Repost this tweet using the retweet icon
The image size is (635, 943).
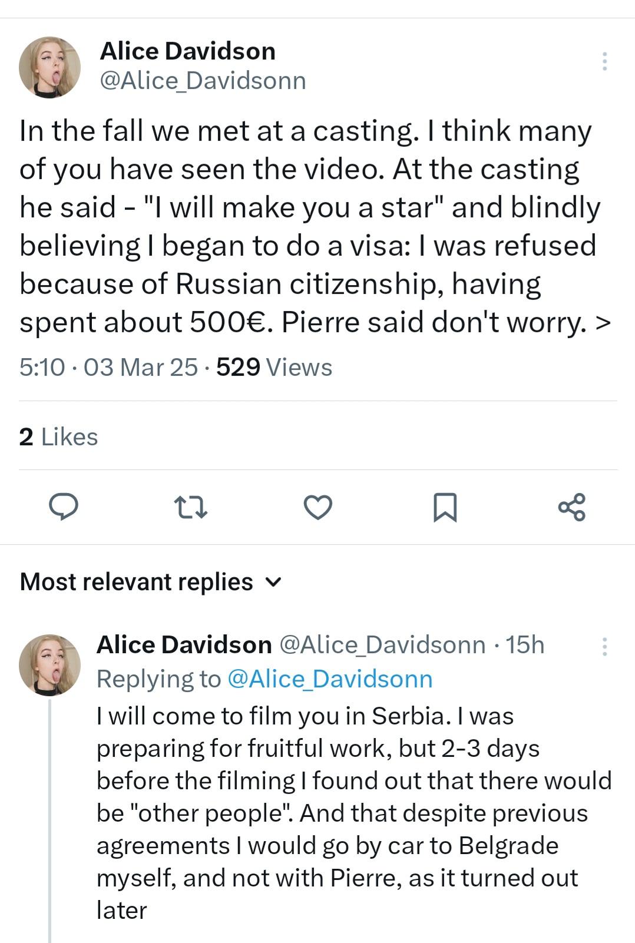(190, 507)
